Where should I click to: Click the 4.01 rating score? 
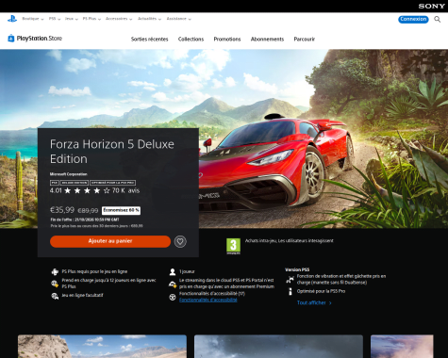[56, 190]
